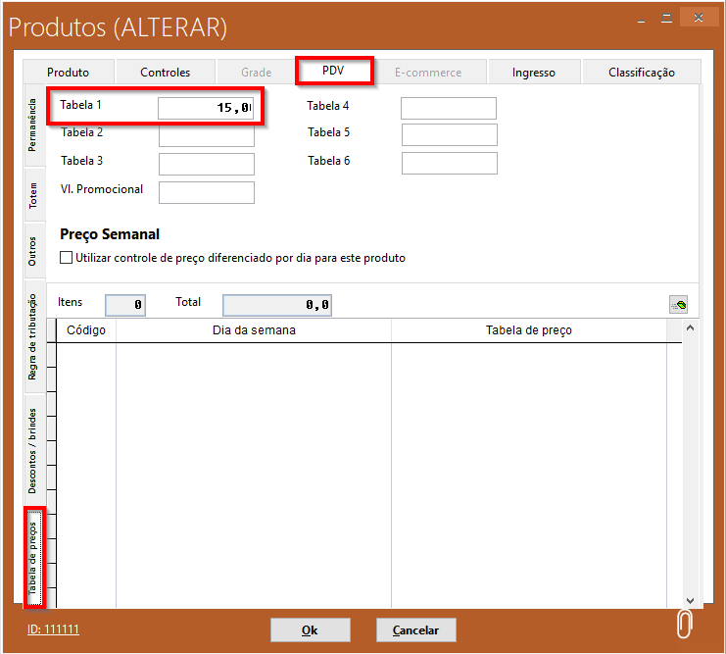Select the Ingresso tab
Image resolution: width=726 pixels, height=654 pixels.
coord(533,73)
